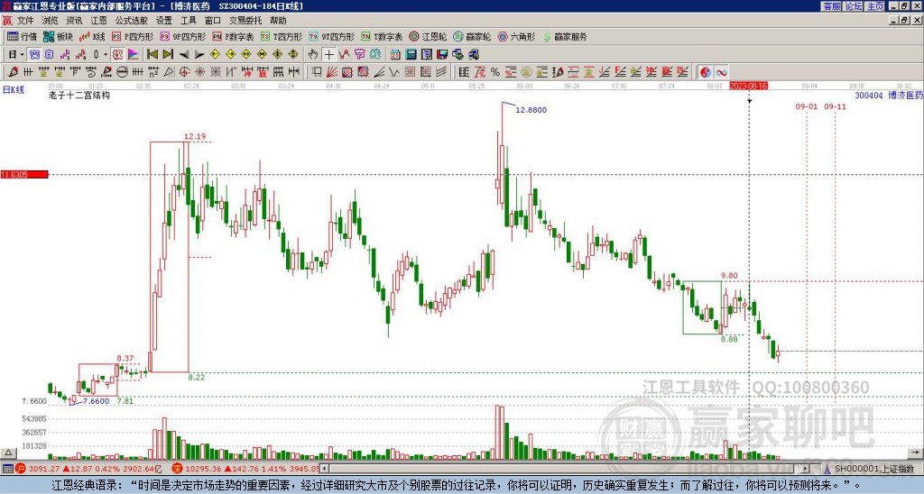The image size is (924, 494).
Task: Click the percent sign drawing tool
Action: 494,71
